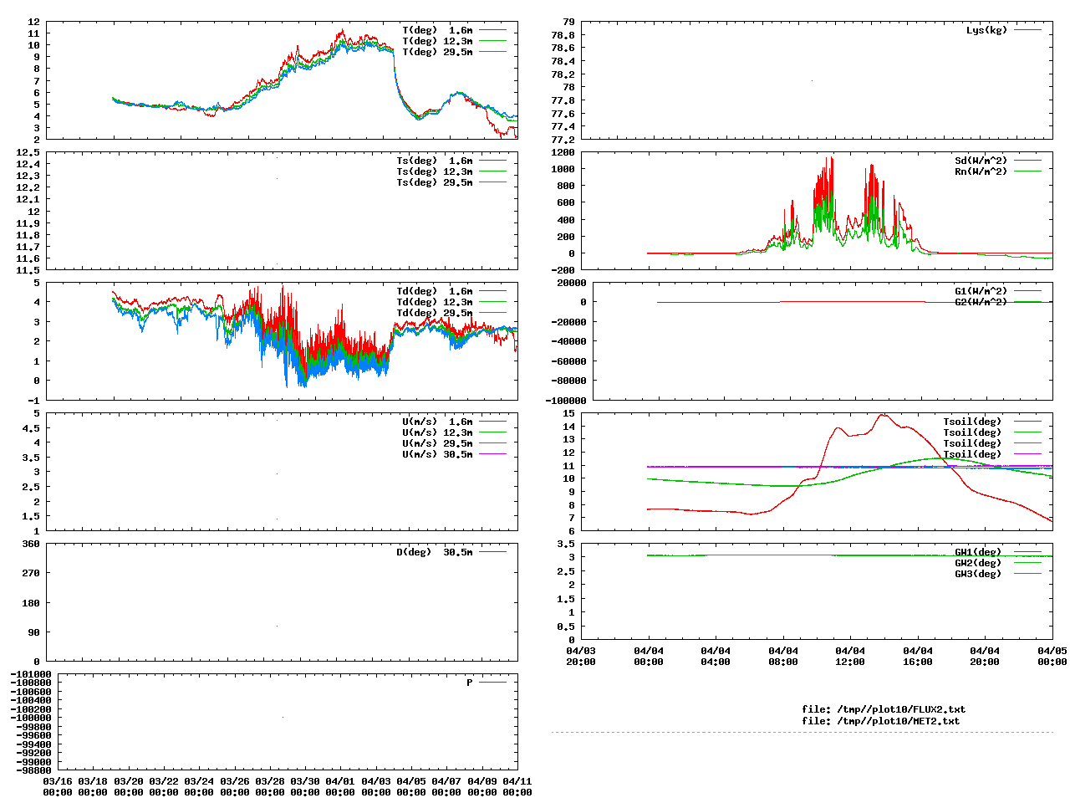The image size is (1070, 803).
Task: Click the '04/05 00:00' time axis label
Action: coord(1052,657)
